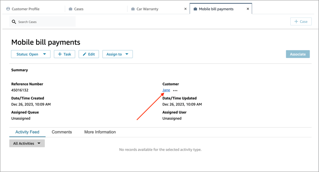Select the More Information tab

coord(100,132)
